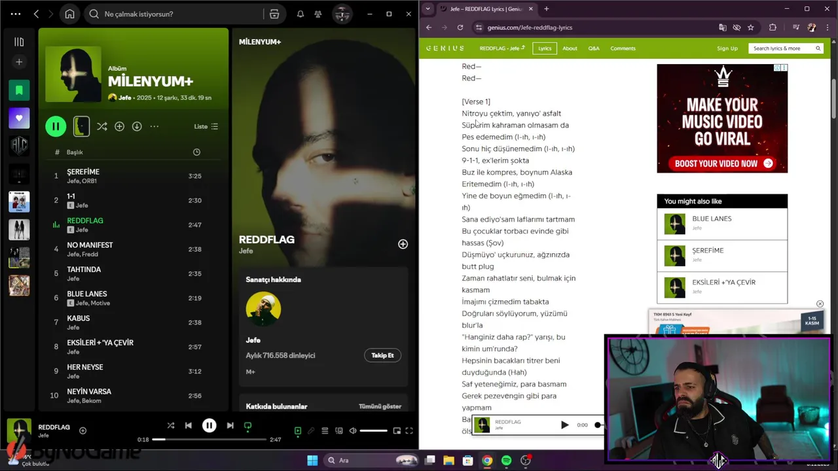This screenshot has width=838, height=471.
Task: Toggle album shuffle beside the play button
Action: 102,126
